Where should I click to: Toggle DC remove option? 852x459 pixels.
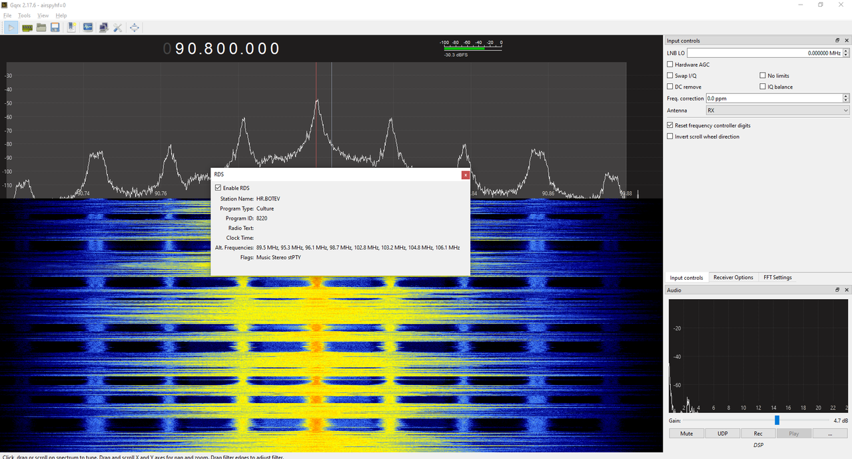670,87
